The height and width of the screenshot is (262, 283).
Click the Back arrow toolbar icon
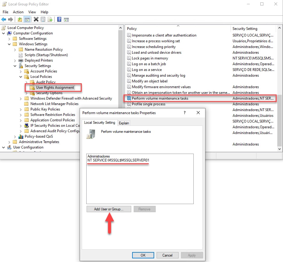coord(4,20)
